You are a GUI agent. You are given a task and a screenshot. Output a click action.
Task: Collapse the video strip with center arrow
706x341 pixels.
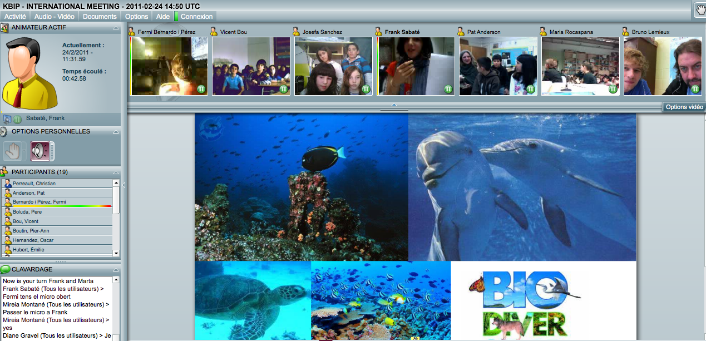(x=394, y=105)
